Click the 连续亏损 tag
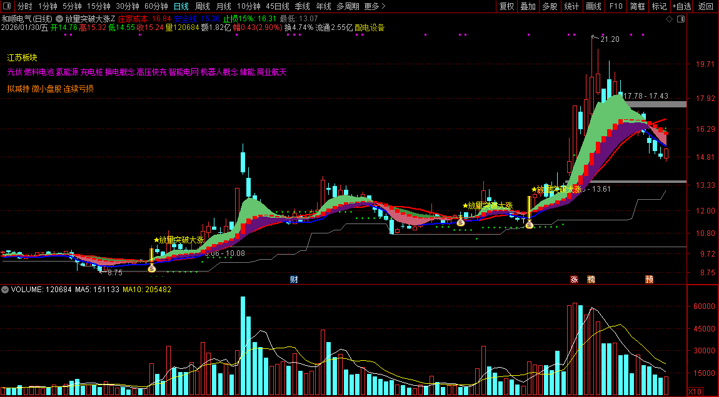The width and height of the screenshot is (719, 397). [78, 89]
